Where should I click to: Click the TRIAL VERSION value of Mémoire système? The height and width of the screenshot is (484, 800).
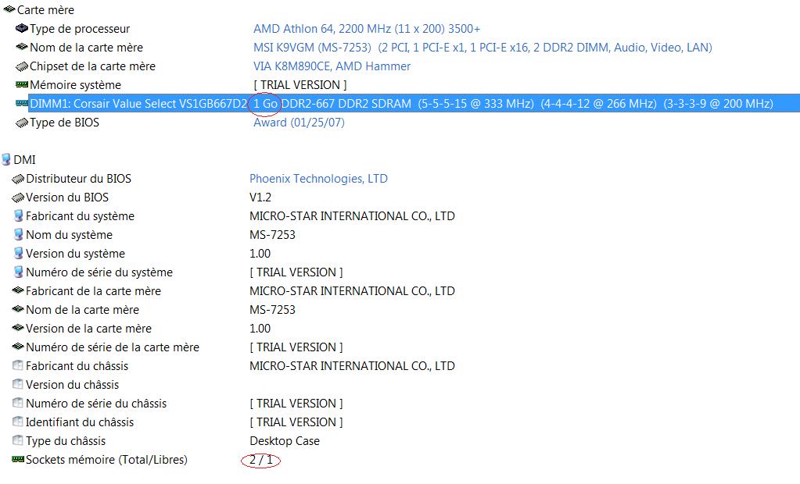coord(300,85)
